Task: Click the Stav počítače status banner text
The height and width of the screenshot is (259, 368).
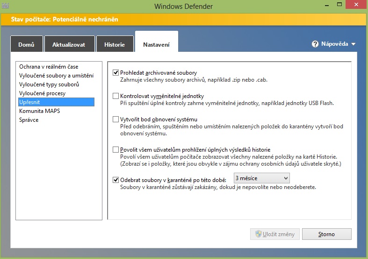Action: point(65,19)
